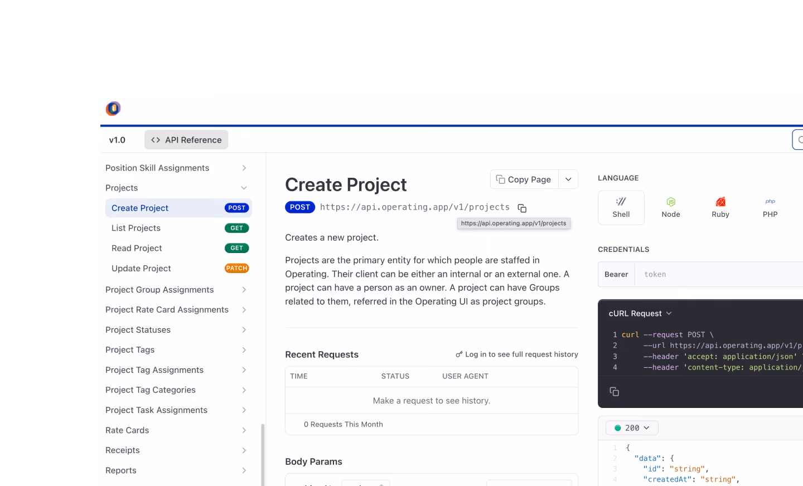803x486 pixels.
Task: Click the 0 Requests This Month text
Action: pos(344,425)
